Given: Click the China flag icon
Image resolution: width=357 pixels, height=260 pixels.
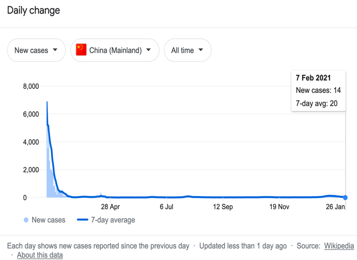Looking at the screenshot, I should [x=81, y=50].
